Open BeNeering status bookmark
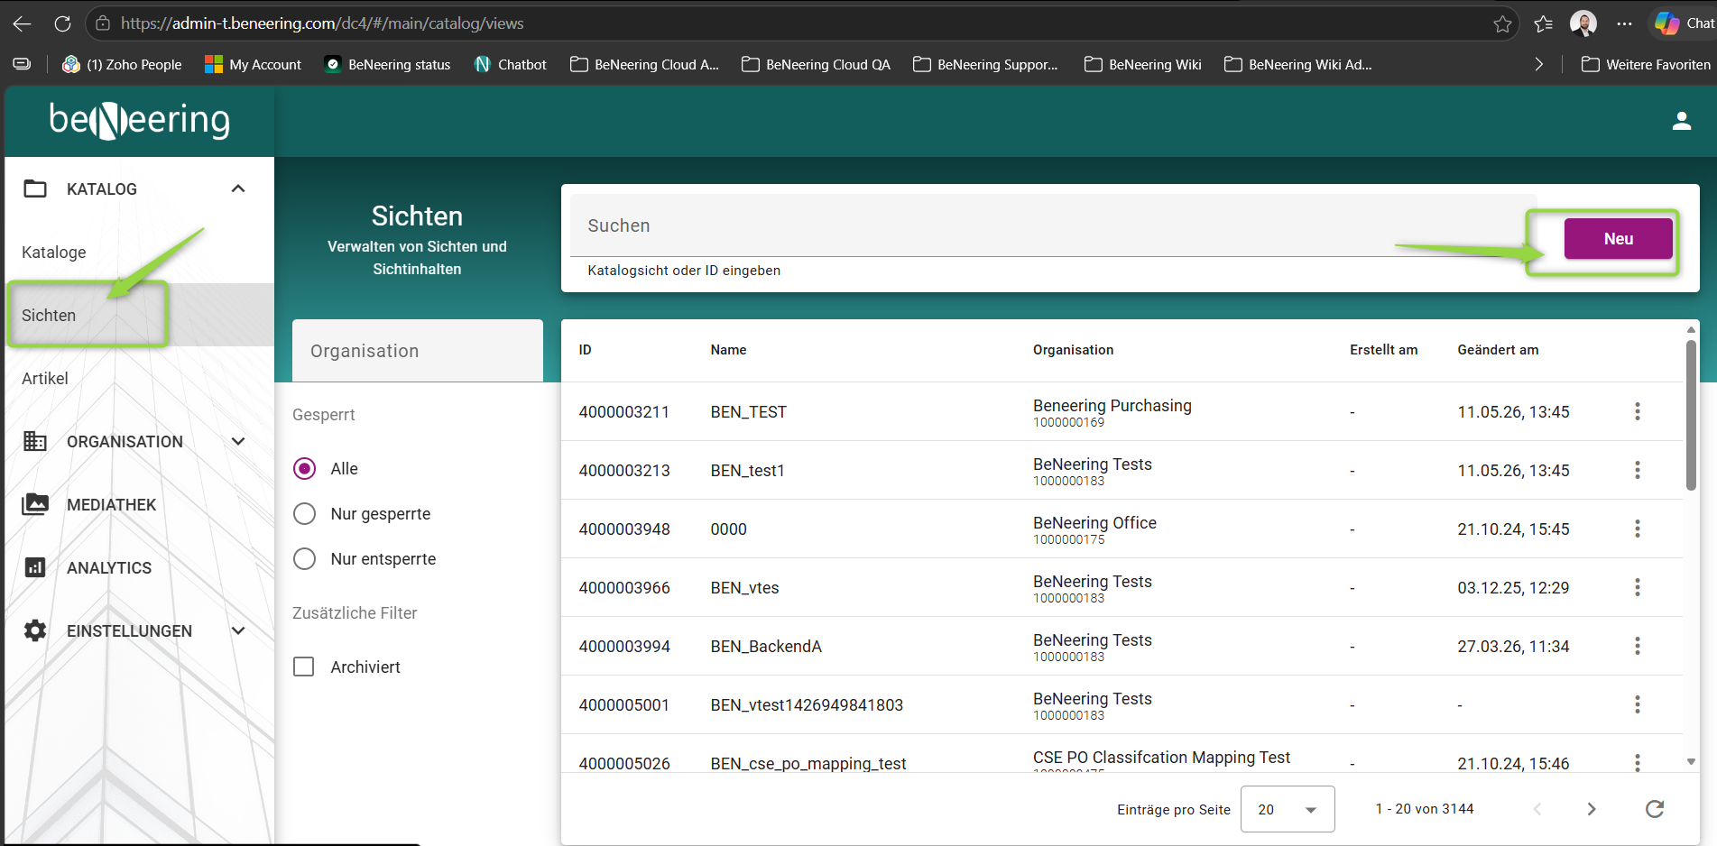1717x846 pixels. [388, 64]
